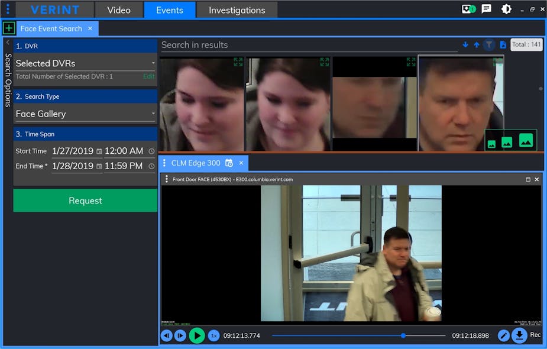Click the download sort arrow icon
Screen dimensions: 547x349
click(x=465, y=44)
